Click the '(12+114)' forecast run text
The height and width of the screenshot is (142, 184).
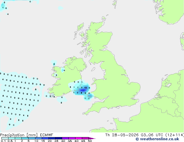click(175, 135)
